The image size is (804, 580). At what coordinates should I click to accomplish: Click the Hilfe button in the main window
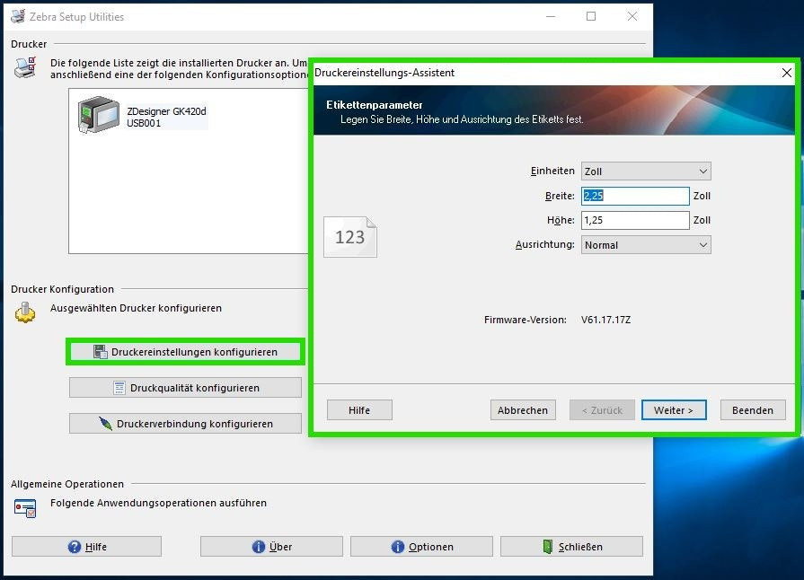86,547
